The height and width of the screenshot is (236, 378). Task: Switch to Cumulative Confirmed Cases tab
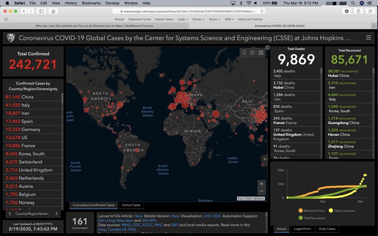tap(94, 205)
